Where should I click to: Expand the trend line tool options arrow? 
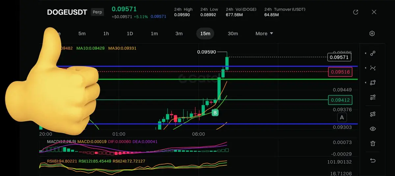click(365, 53)
